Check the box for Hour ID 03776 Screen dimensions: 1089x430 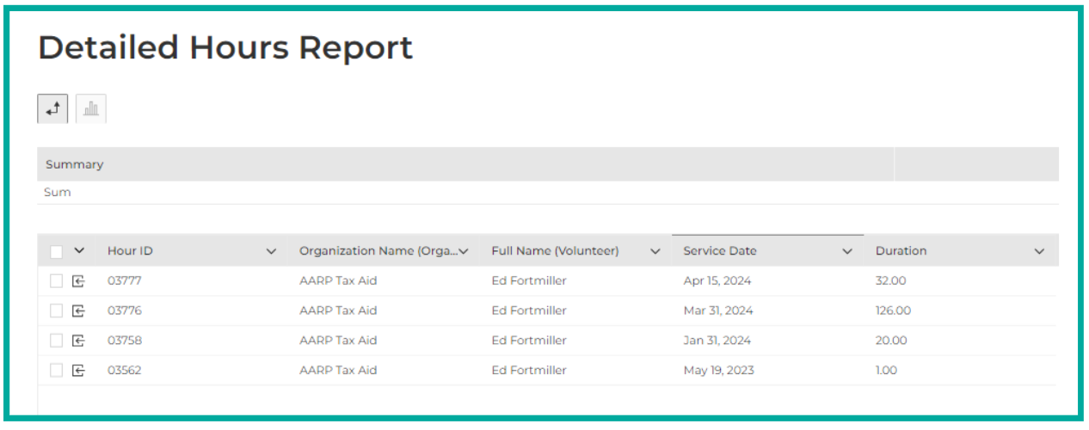click(x=56, y=310)
